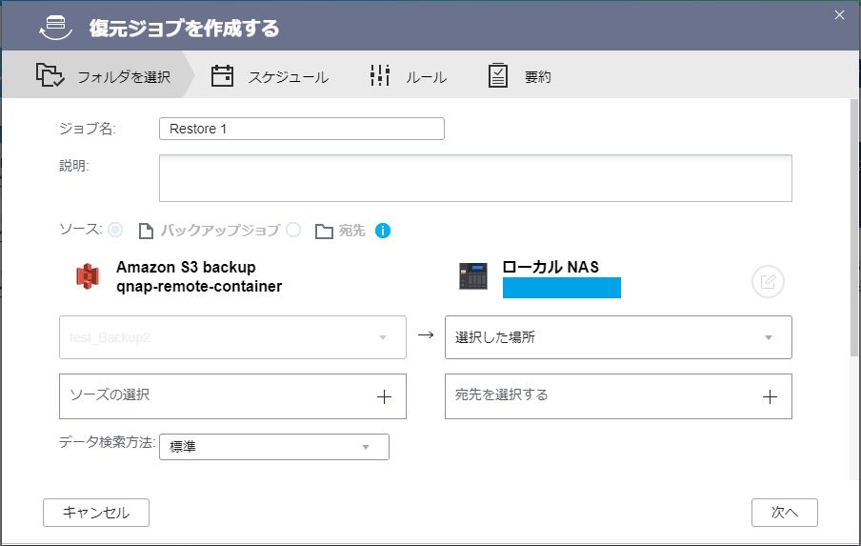Viewport: 861px width, 546px height.
Task: Go to the ルール step tab
Action: [x=409, y=76]
